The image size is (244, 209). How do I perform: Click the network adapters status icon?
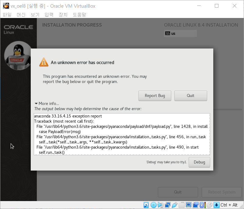[168, 205]
